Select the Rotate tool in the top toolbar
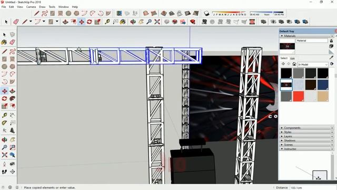Screen dimensions: 337x190 pyautogui.click(x=90, y=22)
